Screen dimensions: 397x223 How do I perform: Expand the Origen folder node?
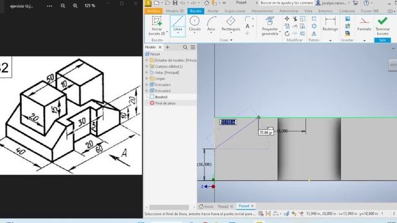[146, 79]
